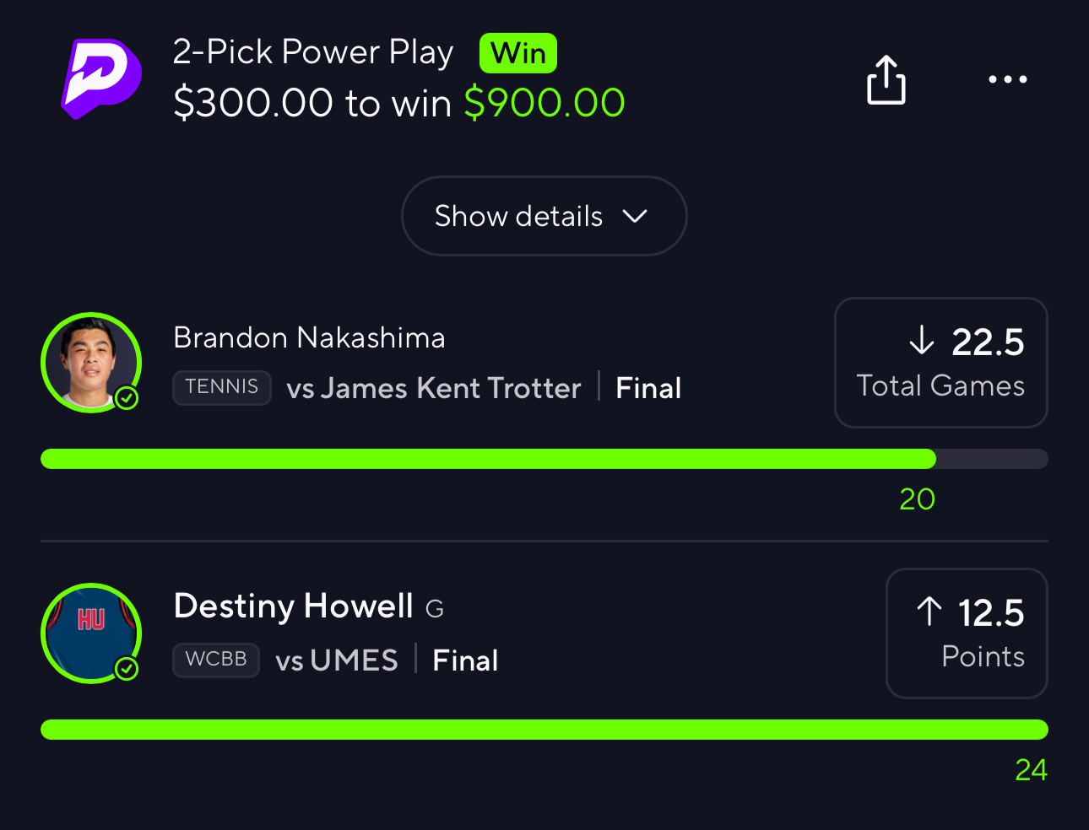
Task: Click the Brandon Nakashima name
Action: tap(309, 337)
